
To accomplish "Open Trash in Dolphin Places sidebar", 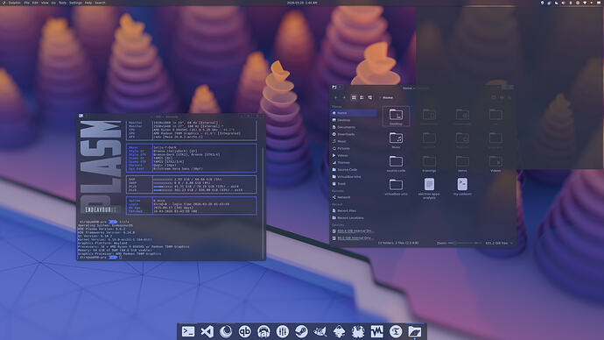I will [354, 184].
